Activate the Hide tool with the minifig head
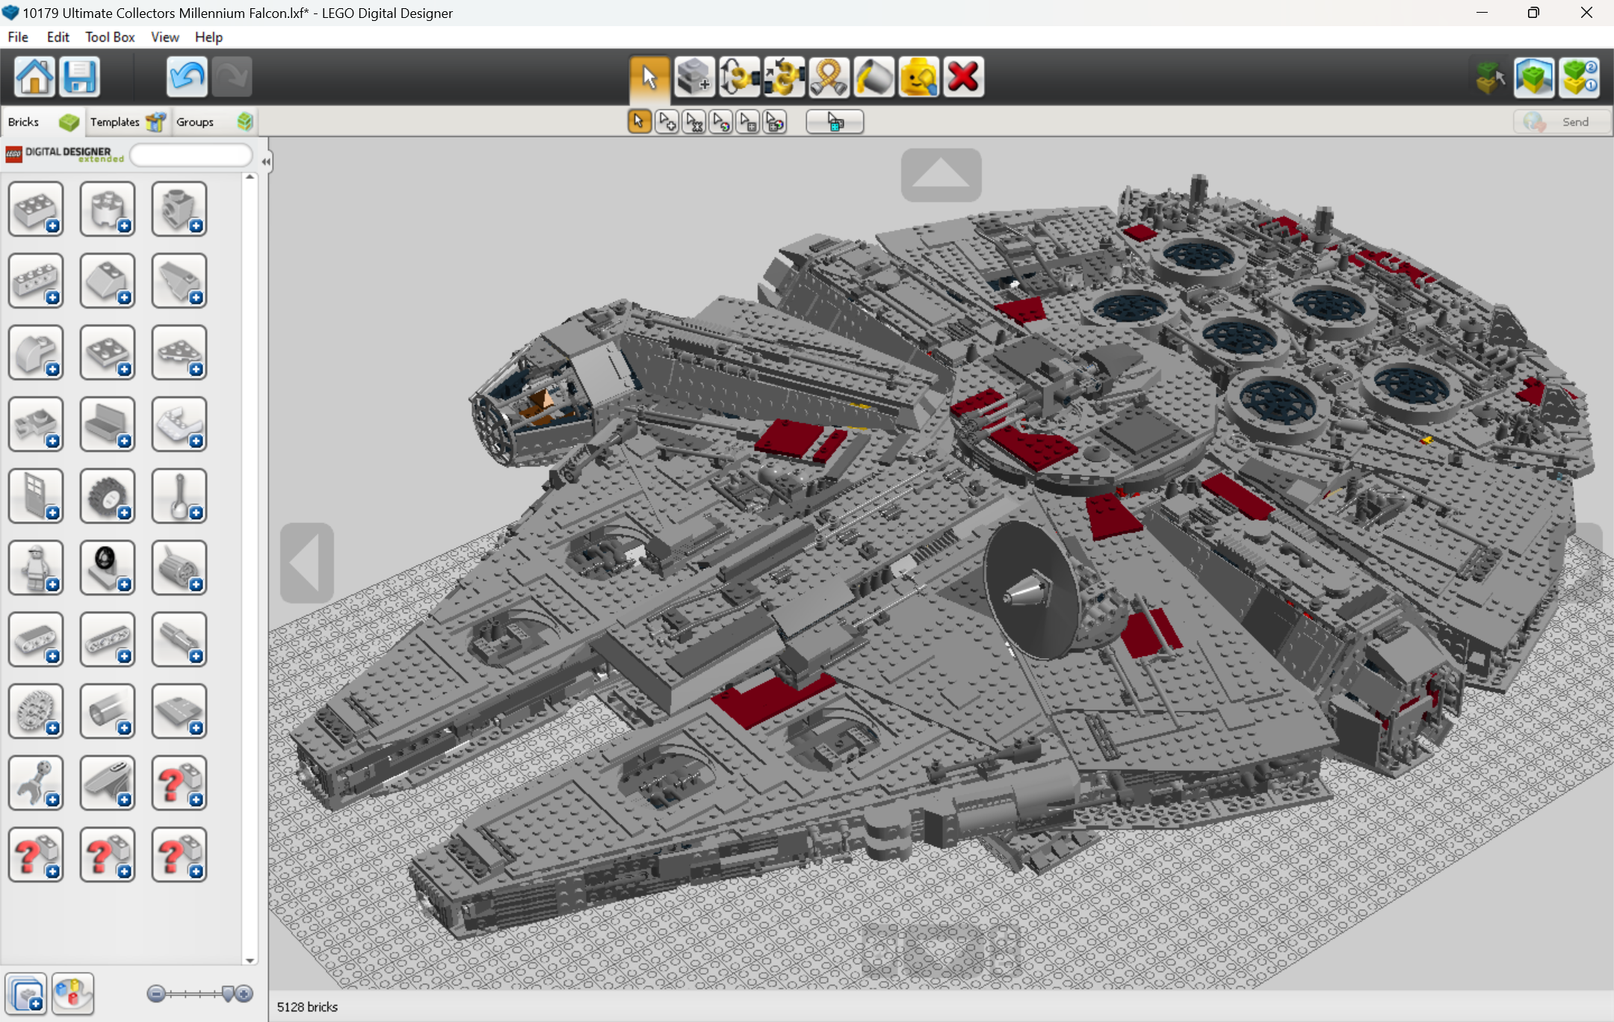 [x=918, y=76]
